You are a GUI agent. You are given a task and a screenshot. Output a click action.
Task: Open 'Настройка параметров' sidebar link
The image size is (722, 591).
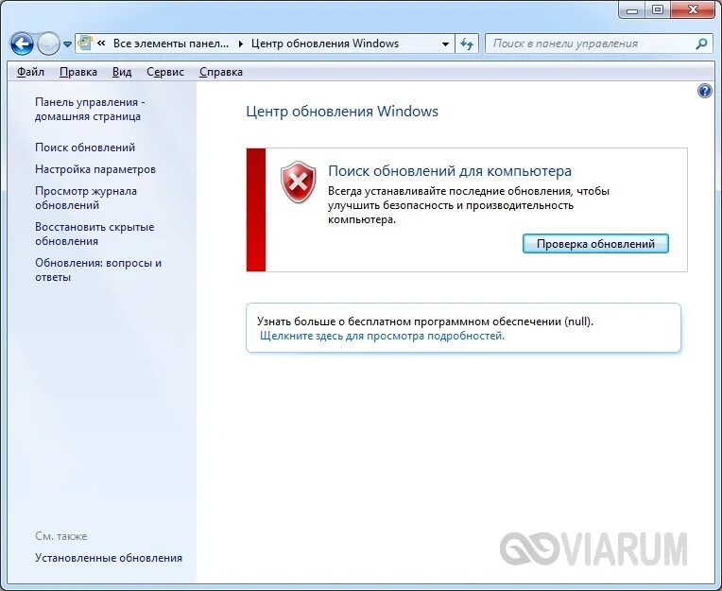pyautogui.click(x=95, y=169)
